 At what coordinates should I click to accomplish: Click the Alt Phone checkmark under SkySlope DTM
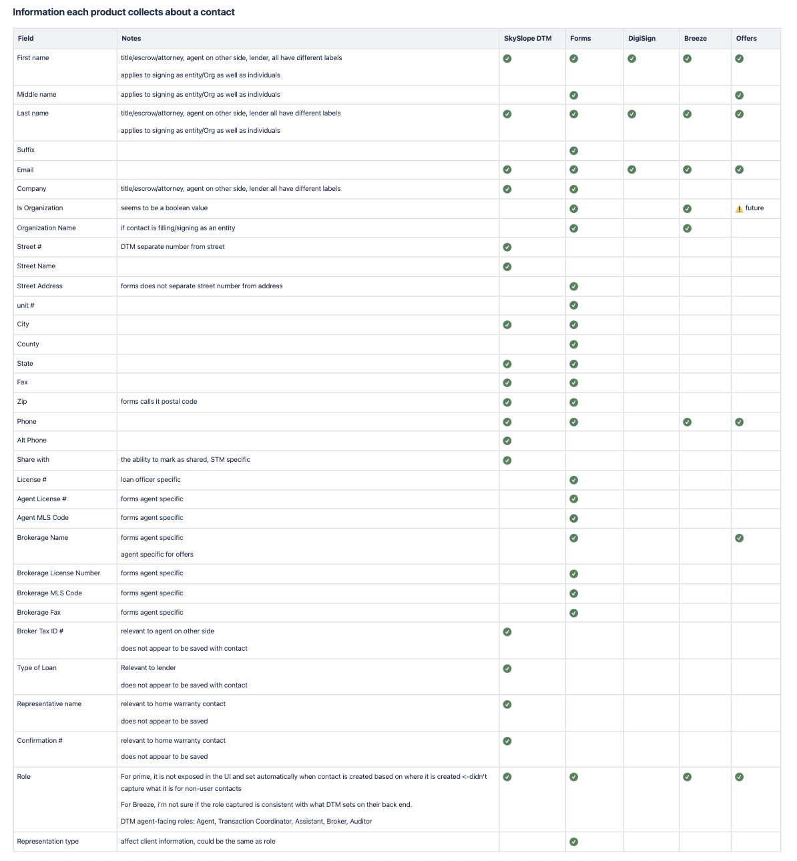coord(507,441)
